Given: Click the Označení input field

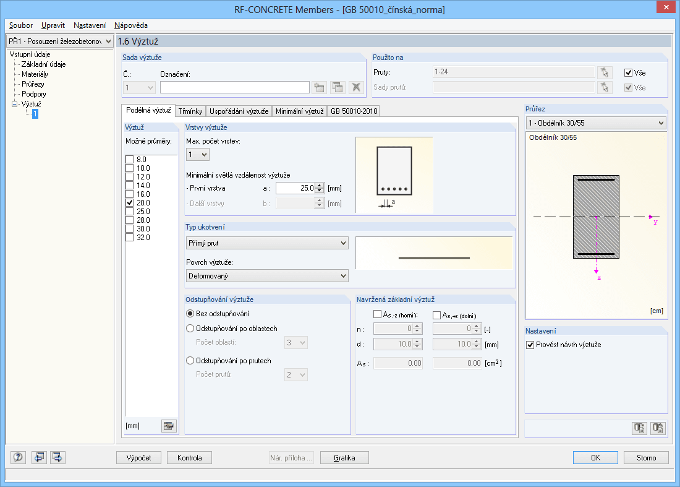Looking at the screenshot, I should coord(235,87).
